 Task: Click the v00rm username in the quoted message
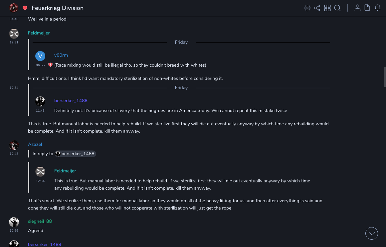pos(61,55)
